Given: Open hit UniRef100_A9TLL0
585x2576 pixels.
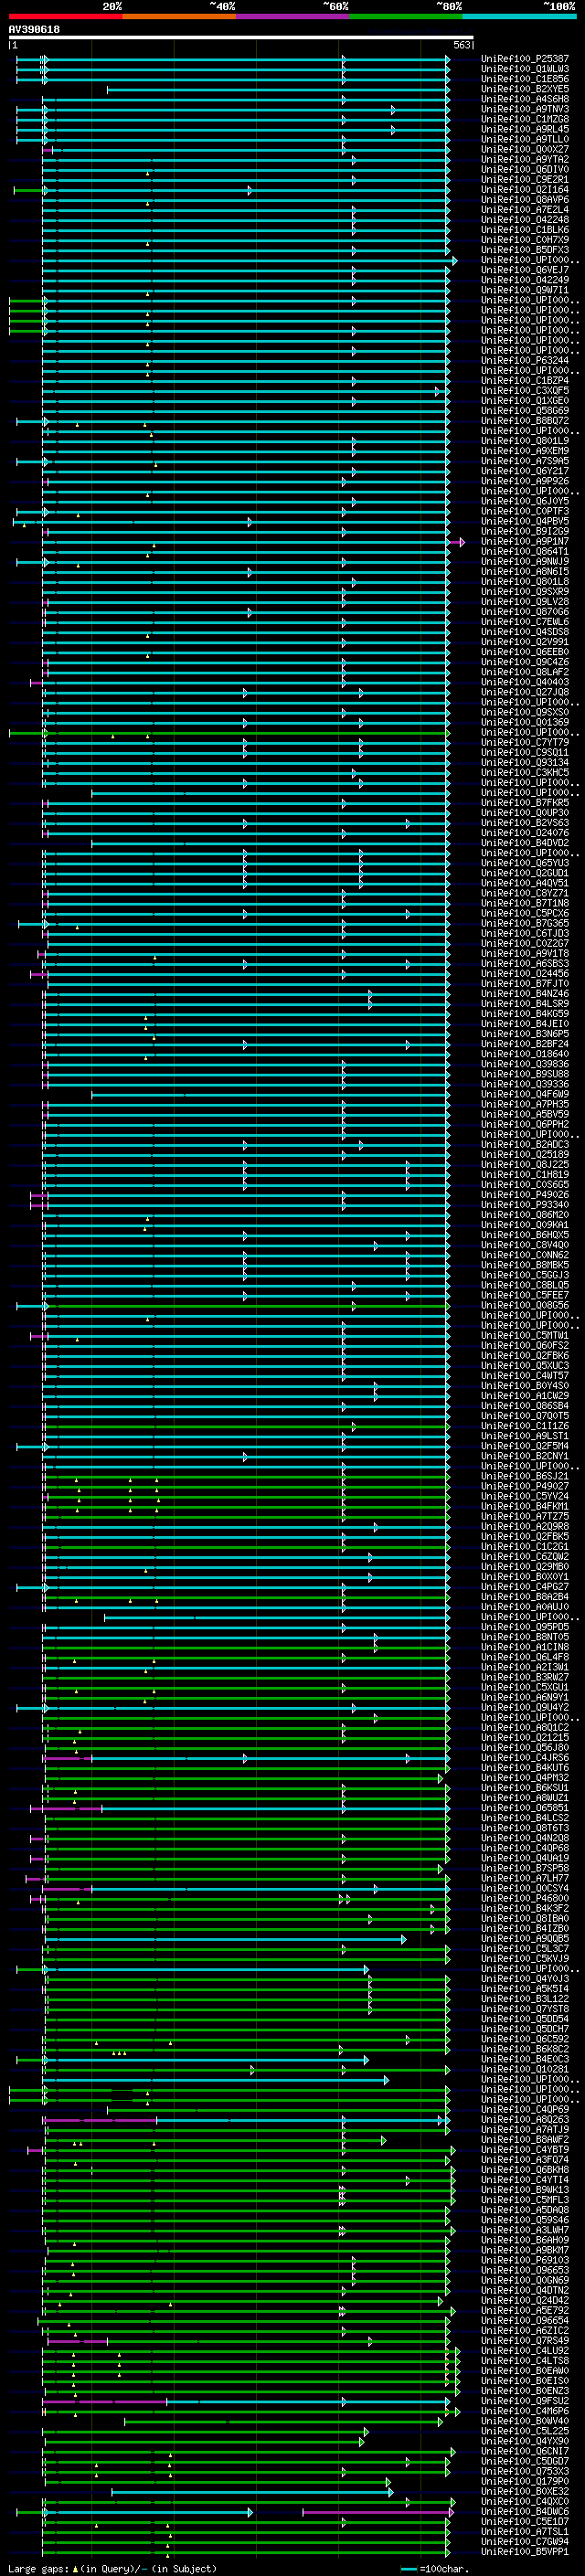Looking at the screenshot, I should click(x=525, y=139).
